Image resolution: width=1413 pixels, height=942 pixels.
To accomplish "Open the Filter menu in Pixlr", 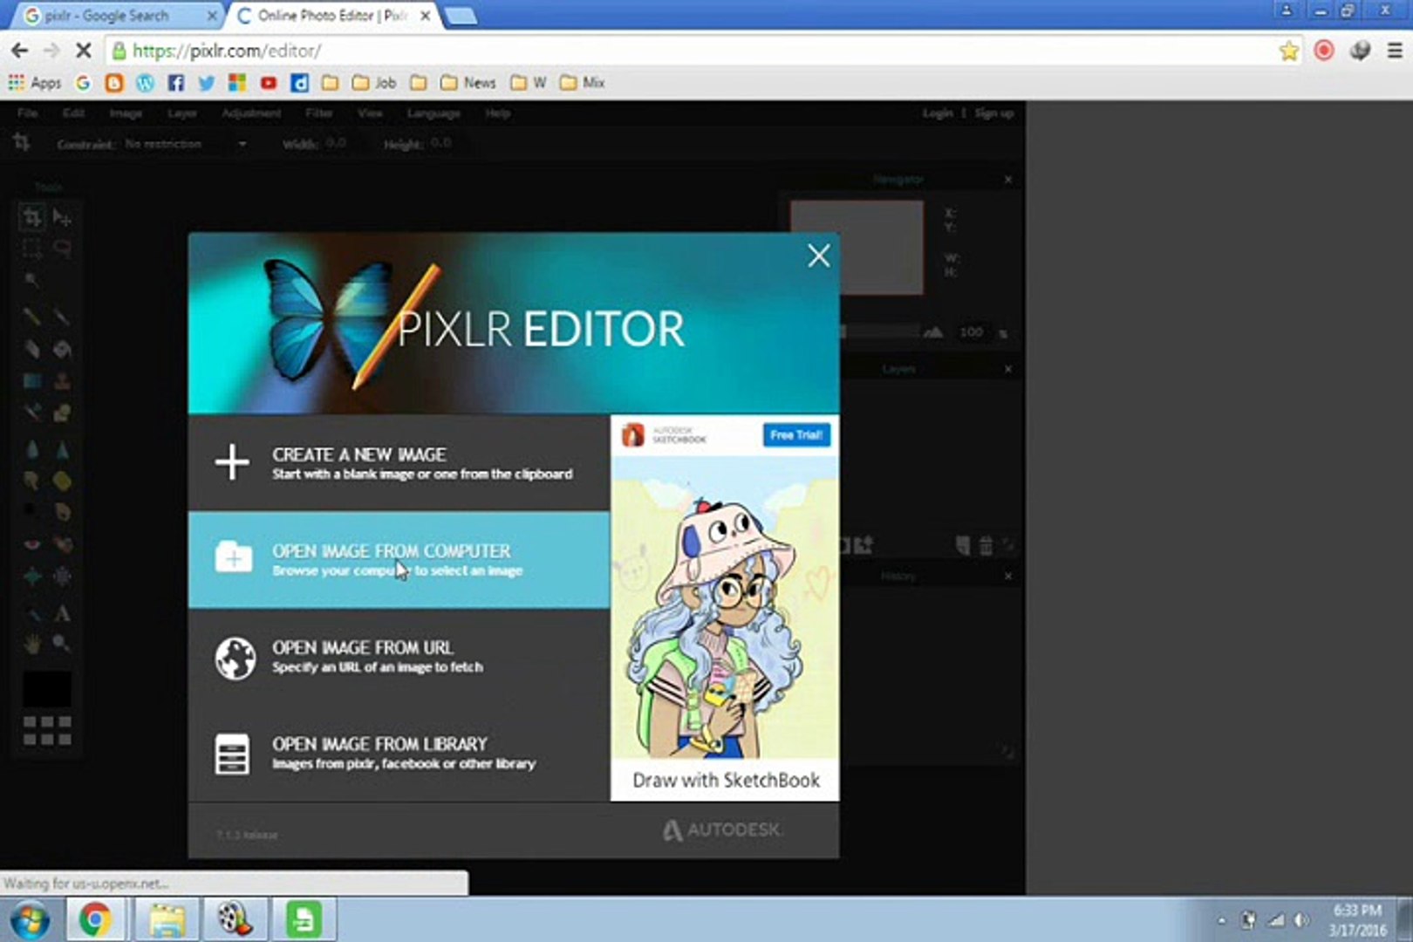I will [319, 113].
